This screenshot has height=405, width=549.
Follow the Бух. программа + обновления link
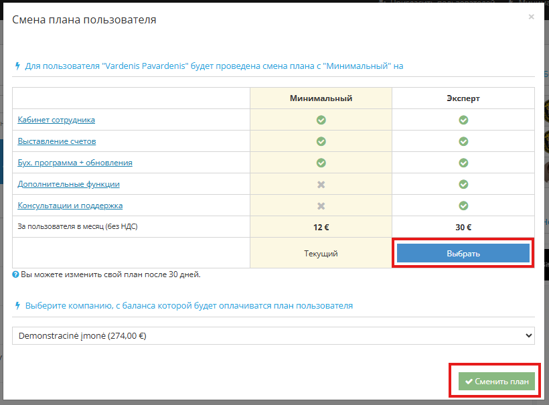[75, 163]
